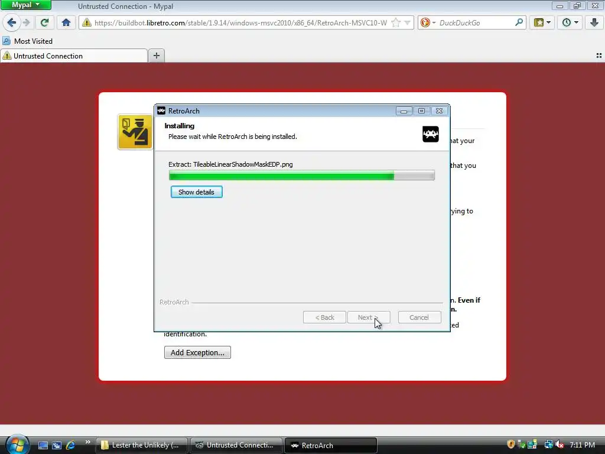The width and height of the screenshot is (605, 454).
Task: Click the safely remove hardware tray icon
Action: coord(521,445)
